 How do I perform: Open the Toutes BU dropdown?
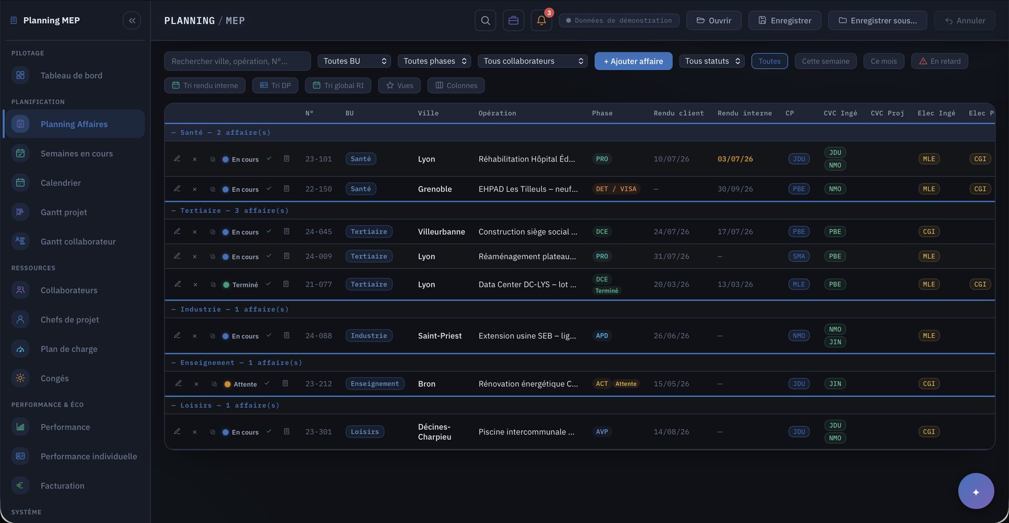click(x=354, y=61)
